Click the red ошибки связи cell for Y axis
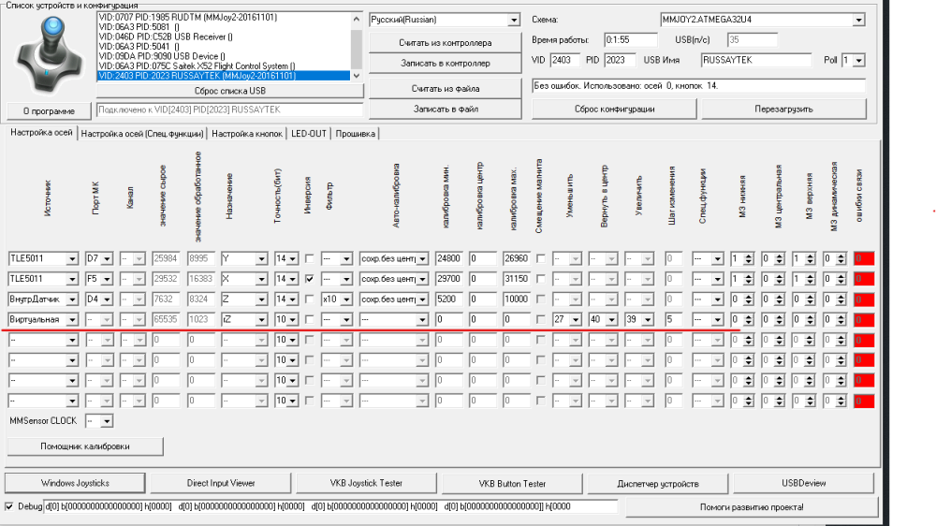 click(x=863, y=258)
